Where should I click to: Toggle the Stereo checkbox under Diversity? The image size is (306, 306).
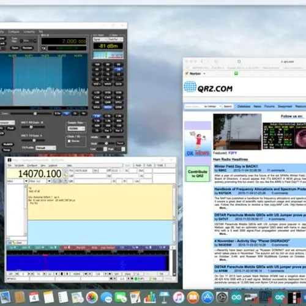[x=69, y=141]
